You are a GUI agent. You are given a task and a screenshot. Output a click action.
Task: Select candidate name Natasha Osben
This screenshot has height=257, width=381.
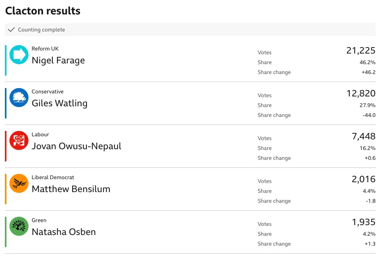64,232
